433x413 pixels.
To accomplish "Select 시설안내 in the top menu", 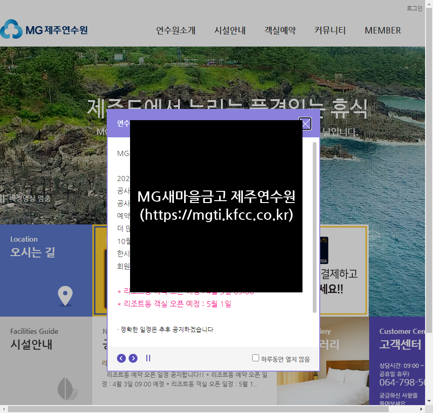I will 230,30.
